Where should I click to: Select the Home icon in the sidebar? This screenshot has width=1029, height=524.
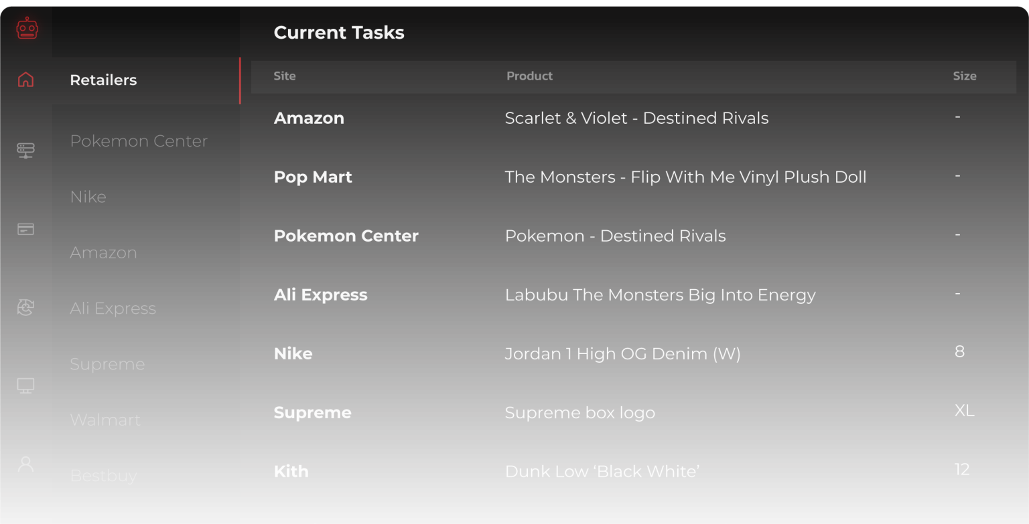(25, 79)
